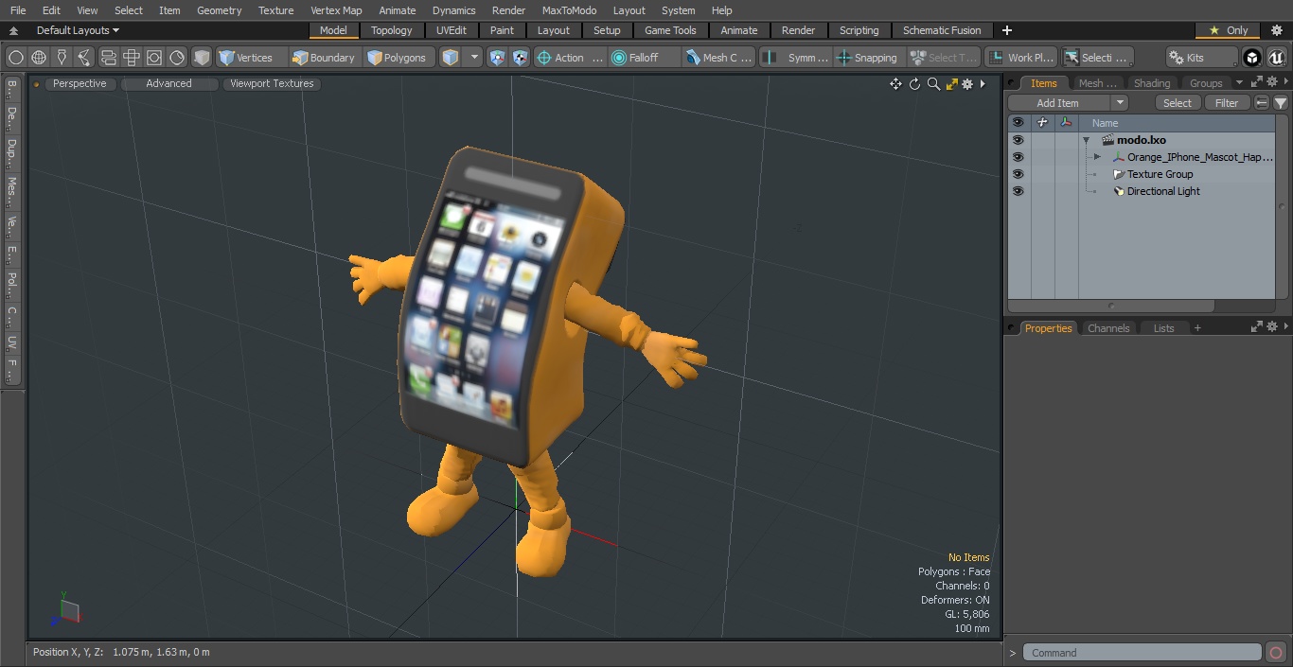1293x667 pixels.
Task: Select the circle primitive tool icon
Action: [x=16, y=58]
